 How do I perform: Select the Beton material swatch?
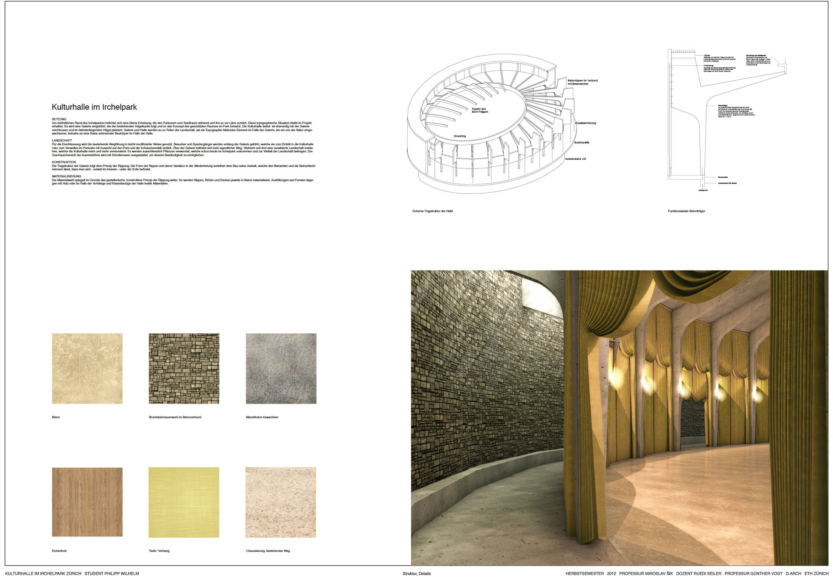(x=87, y=369)
